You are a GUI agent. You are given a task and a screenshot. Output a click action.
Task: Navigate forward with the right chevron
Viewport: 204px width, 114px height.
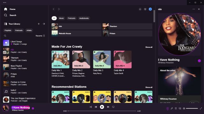pos(59,9)
